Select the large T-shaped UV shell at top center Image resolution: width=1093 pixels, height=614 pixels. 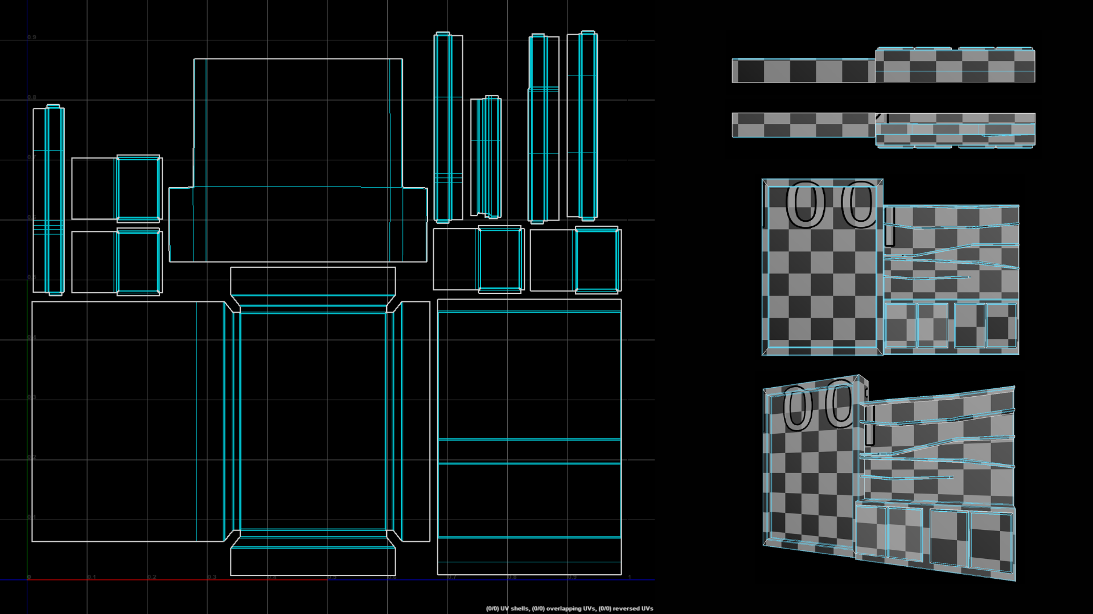pos(298,160)
